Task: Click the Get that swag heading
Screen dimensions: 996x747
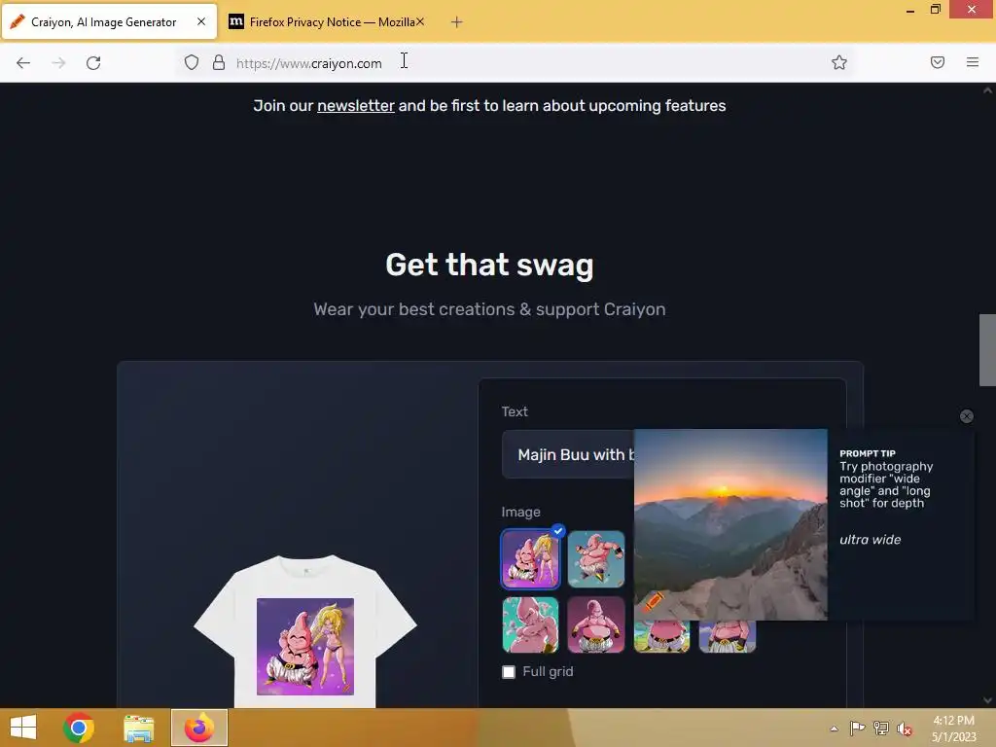Action: [x=489, y=265]
